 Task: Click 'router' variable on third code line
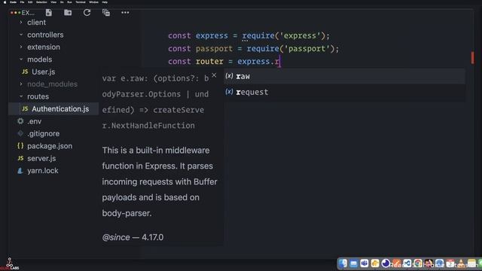(209, 62)
